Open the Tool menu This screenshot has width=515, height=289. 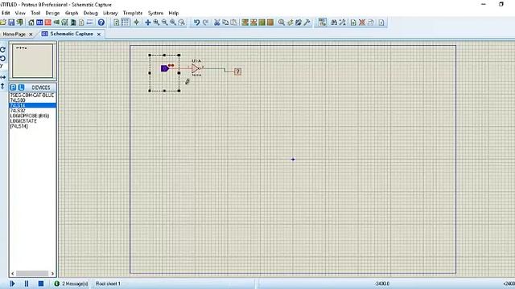point(35,13)
